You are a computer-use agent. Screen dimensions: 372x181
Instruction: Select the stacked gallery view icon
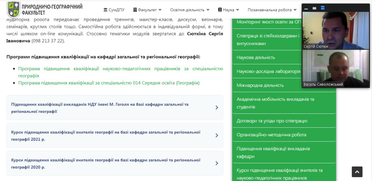[x=323, y=8]
